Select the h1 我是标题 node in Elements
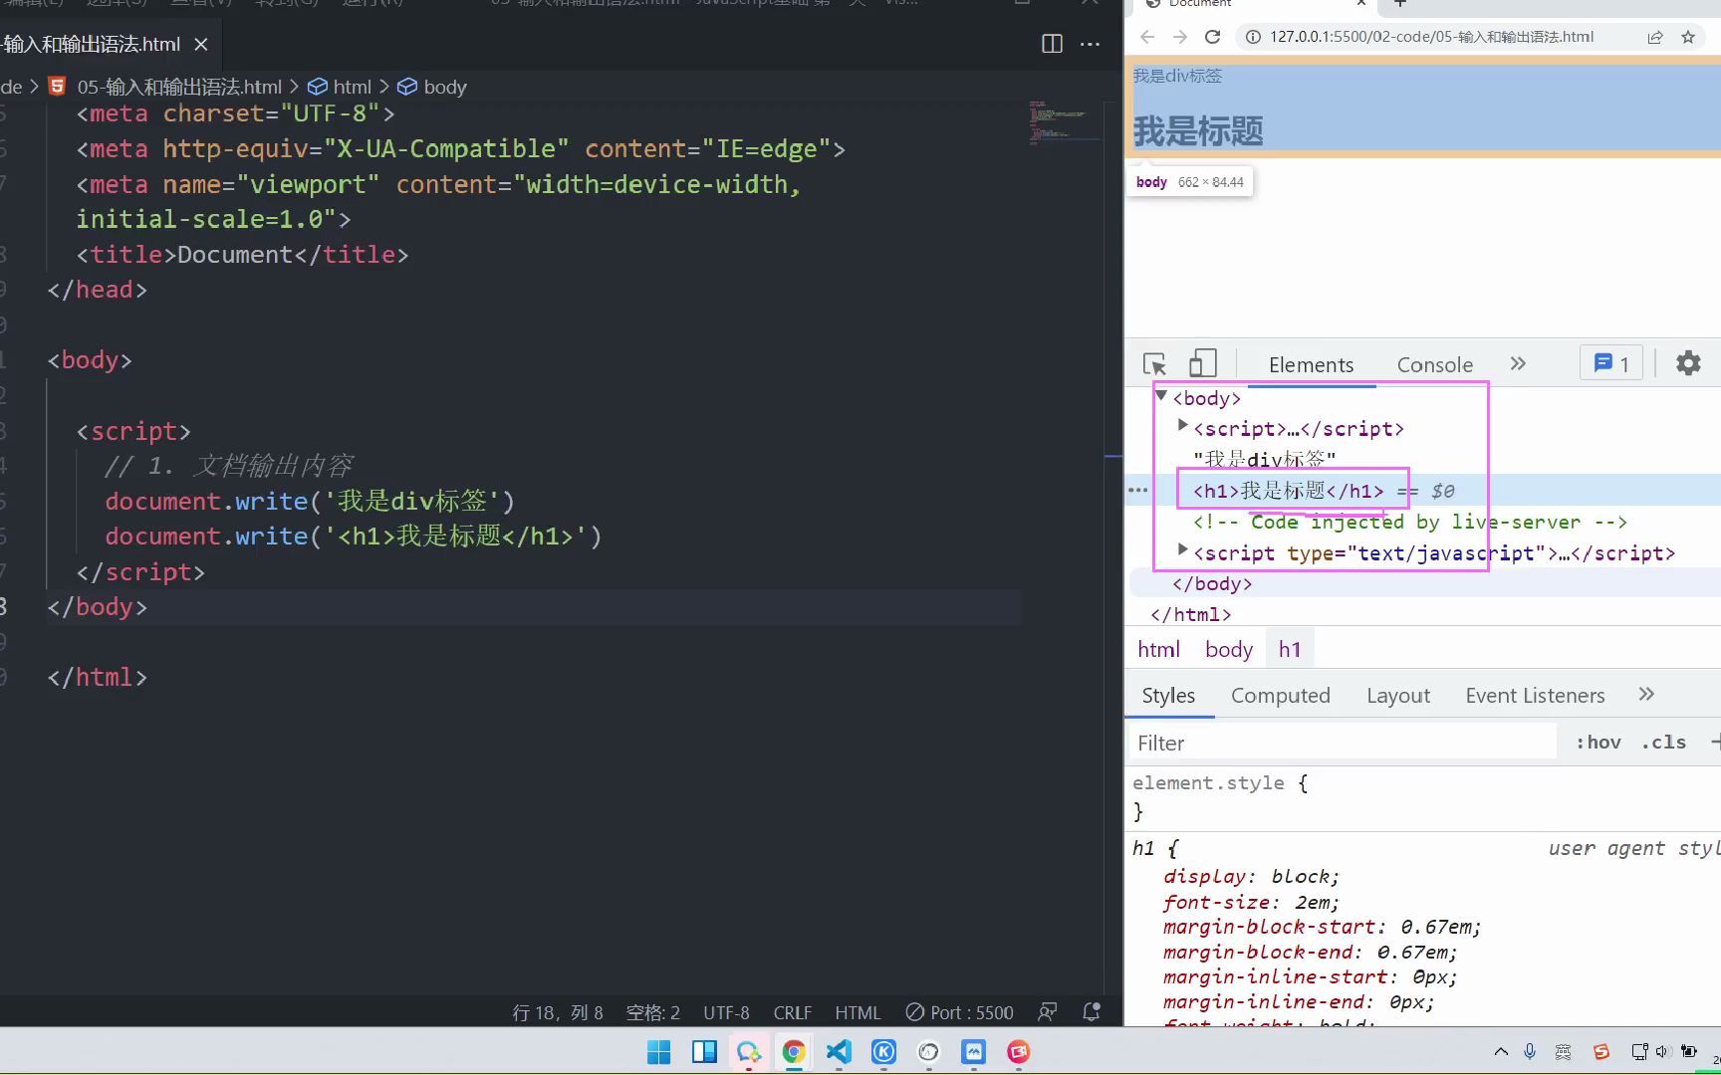The image size is (1721, 1075). 1288,491
